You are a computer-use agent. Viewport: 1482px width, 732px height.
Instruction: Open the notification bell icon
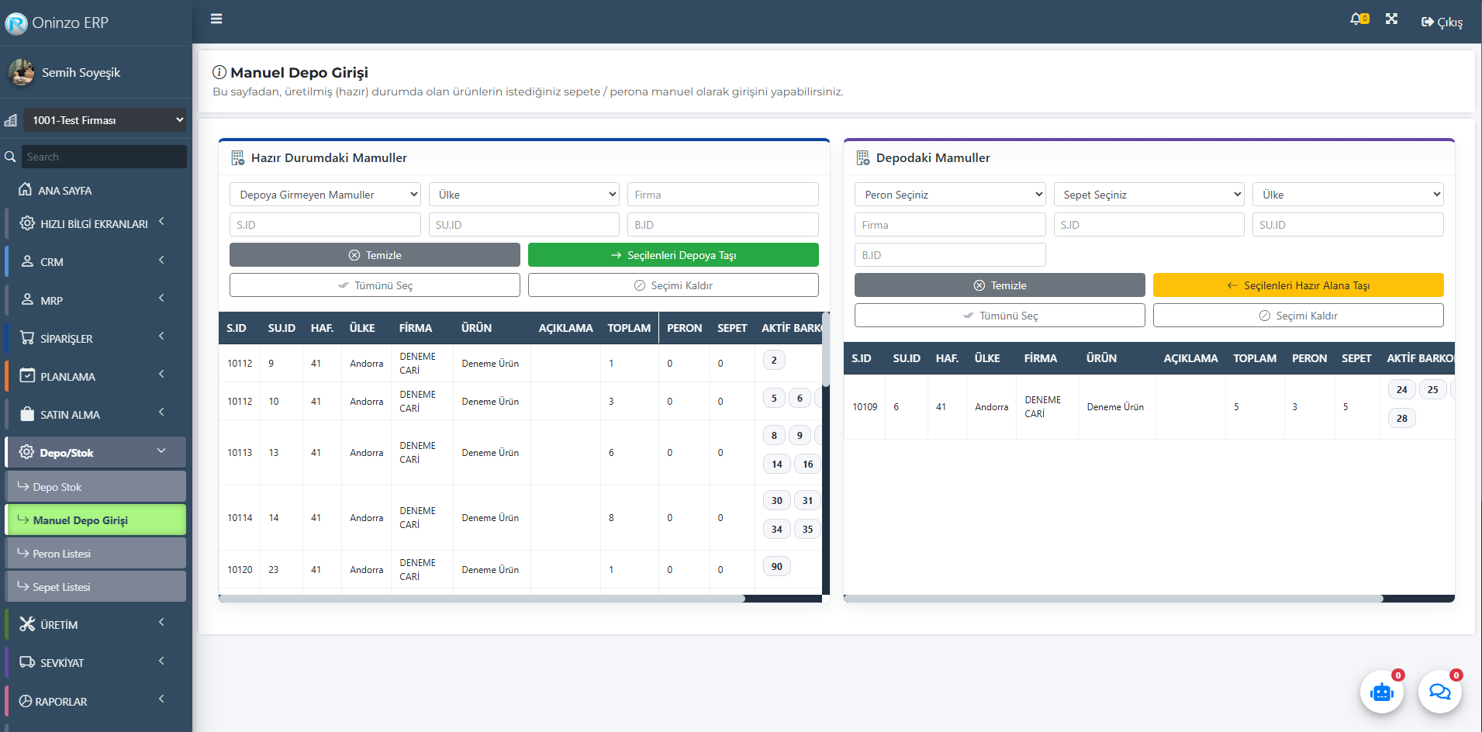1358,19
